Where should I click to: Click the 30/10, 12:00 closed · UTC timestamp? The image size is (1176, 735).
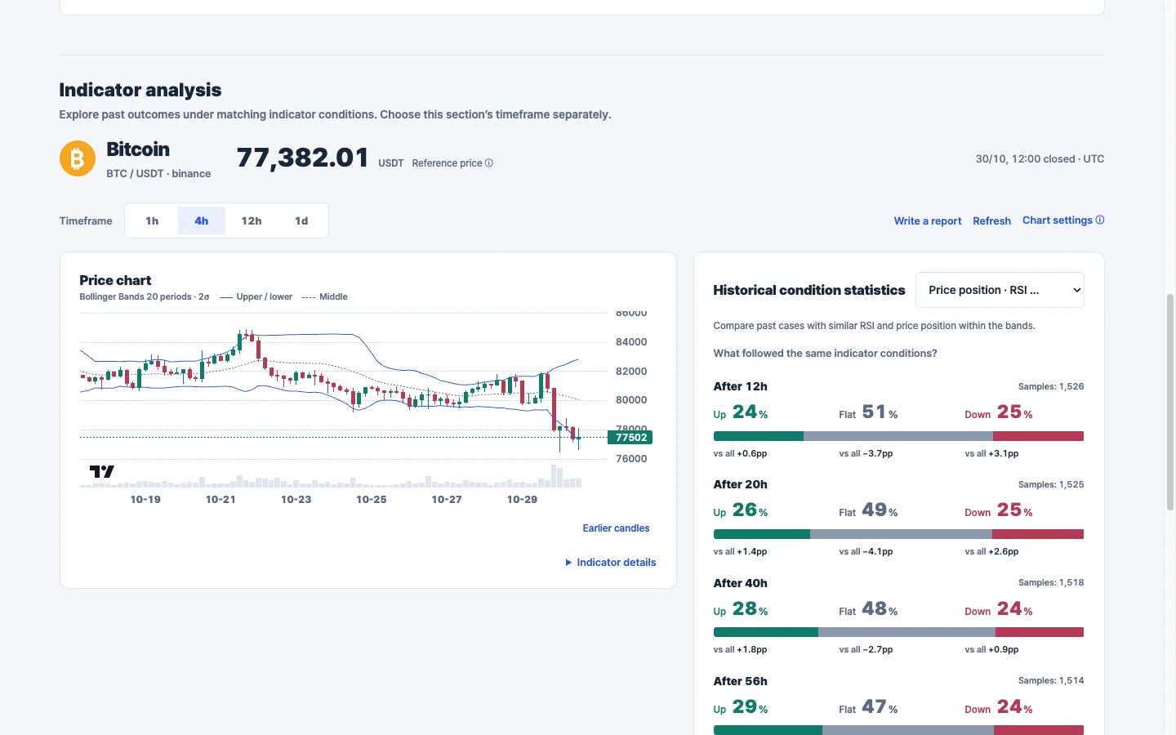coord(1040,159)
